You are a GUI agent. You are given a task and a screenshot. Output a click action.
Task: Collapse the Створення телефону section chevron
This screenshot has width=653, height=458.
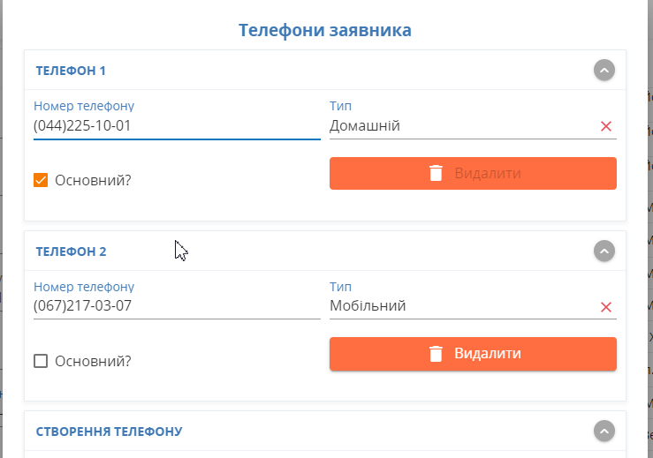604,432
